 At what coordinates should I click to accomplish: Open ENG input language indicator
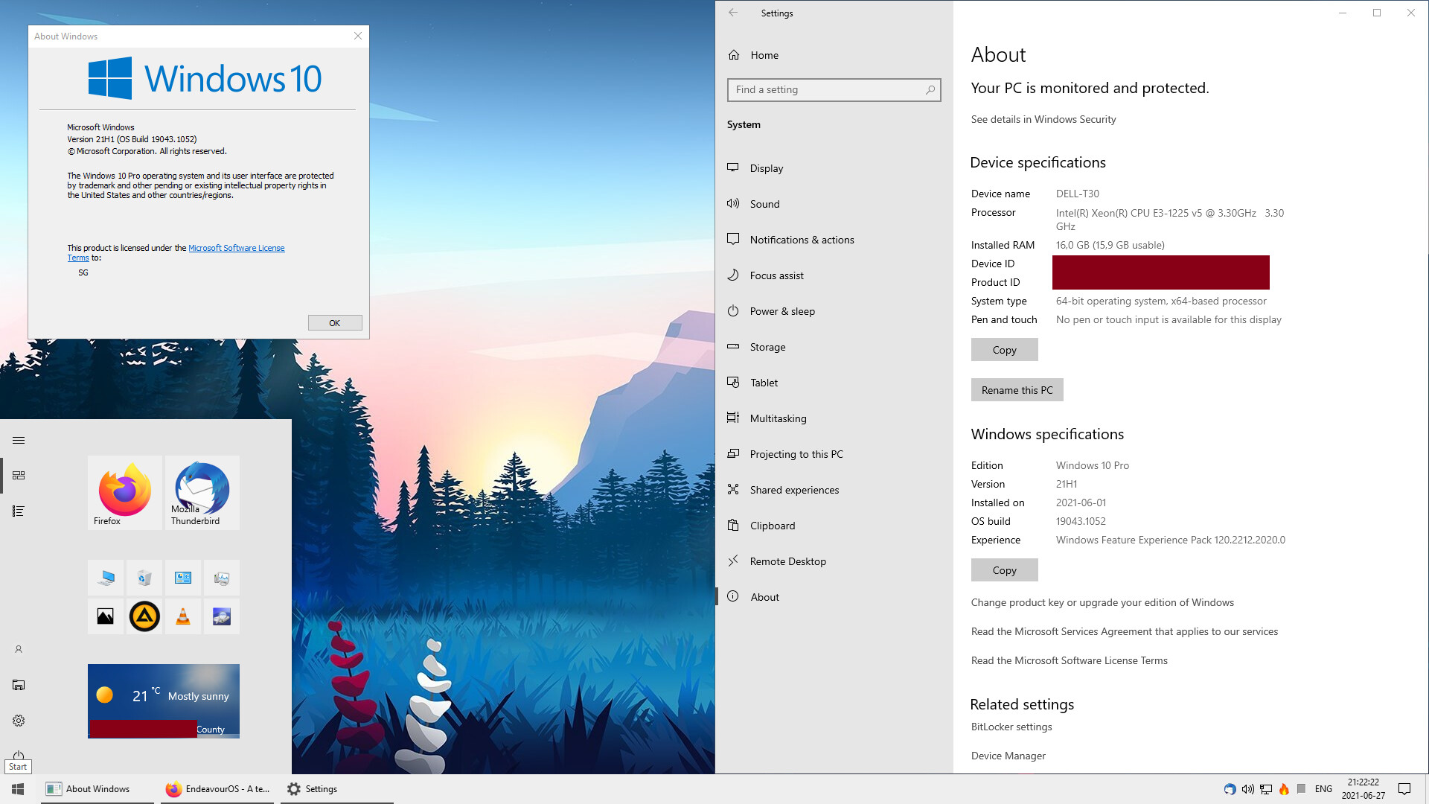coord(1323,789)
